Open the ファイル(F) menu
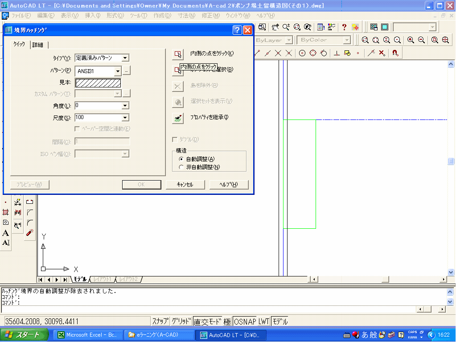 tap(21, 16)
